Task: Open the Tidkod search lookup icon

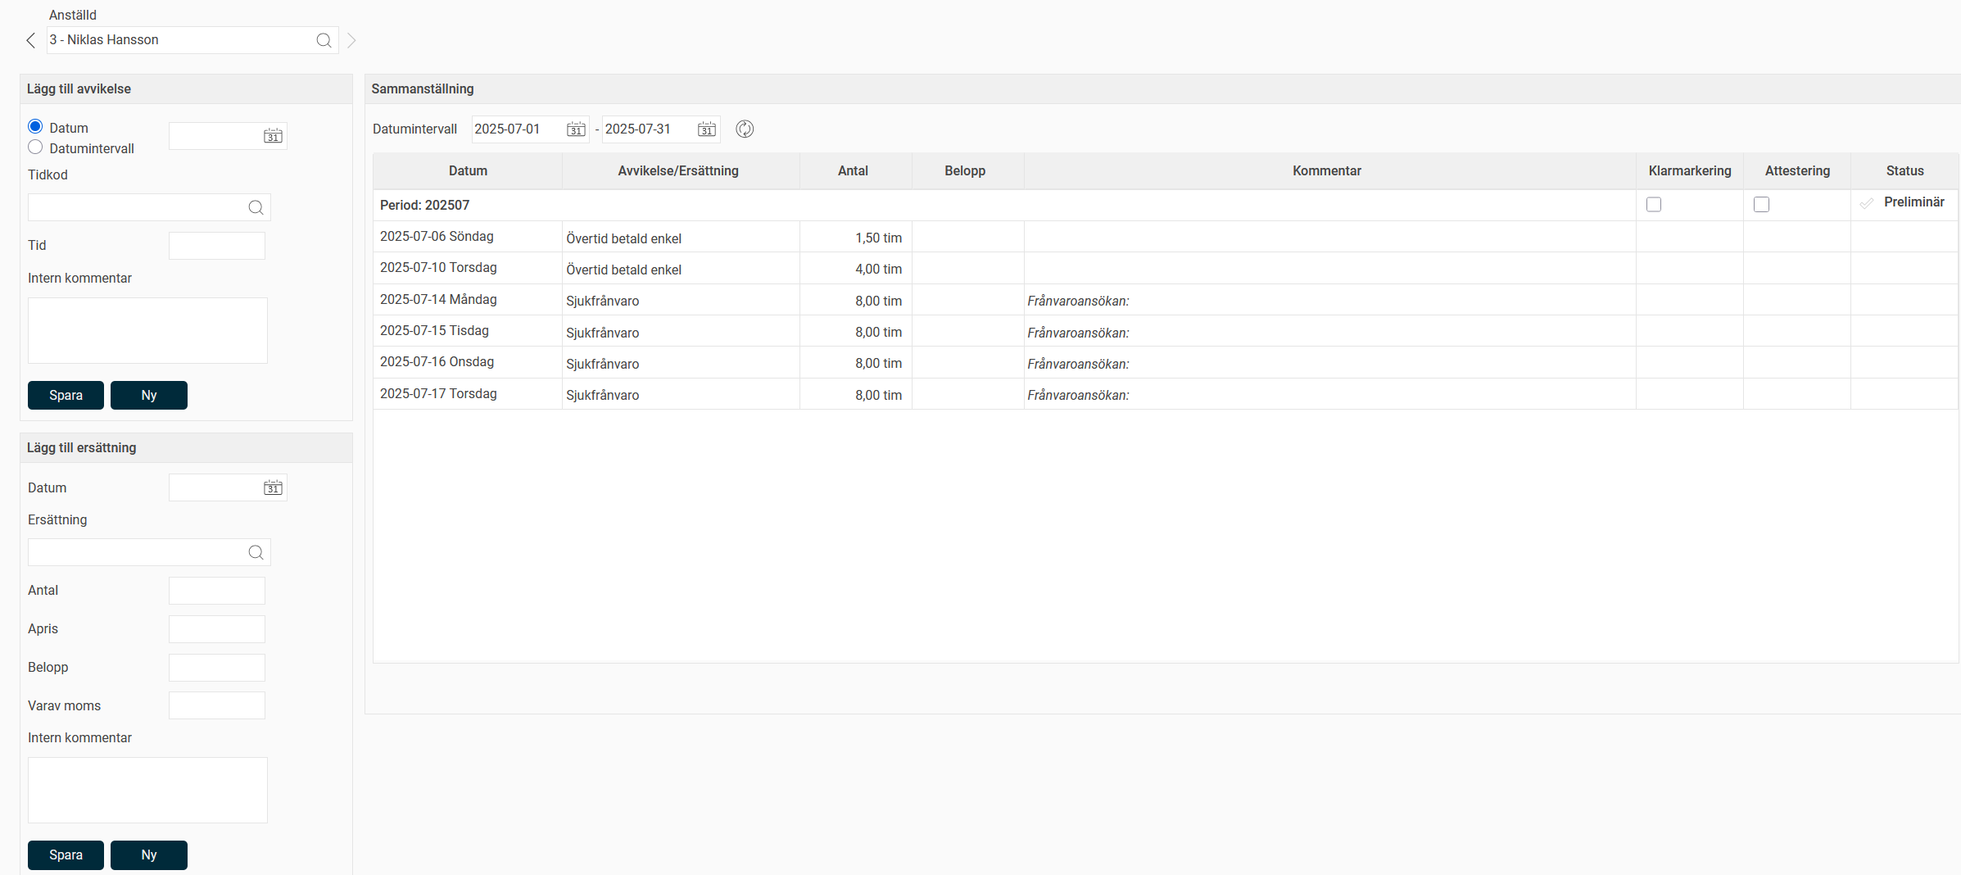Action: click(x=256, y=207)
